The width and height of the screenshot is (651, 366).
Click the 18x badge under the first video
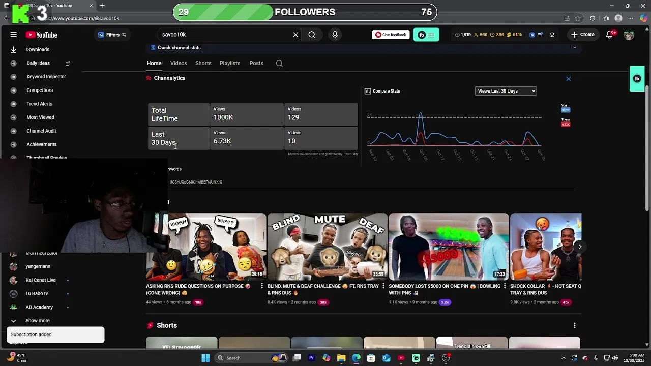coord(198,302)
